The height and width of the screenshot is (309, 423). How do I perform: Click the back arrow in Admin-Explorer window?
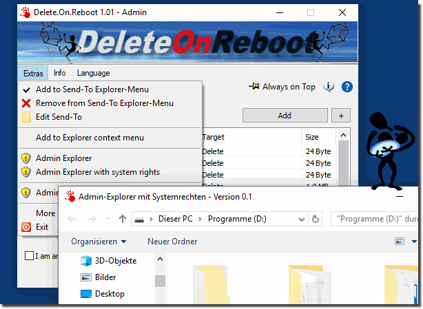click(72, 219)
